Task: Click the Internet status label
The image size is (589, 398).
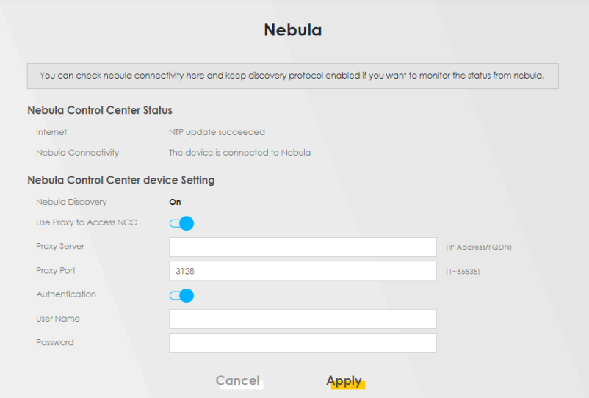Action: [51, 132]
